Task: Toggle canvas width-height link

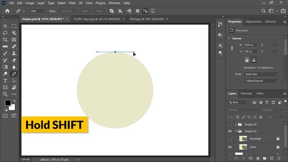Action: click(x=232, y=48)
